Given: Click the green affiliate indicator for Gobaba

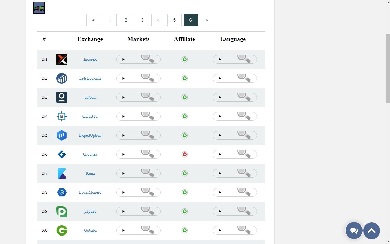Looking at the screenshot, I should pyautogui.click(x=185, y=230).
